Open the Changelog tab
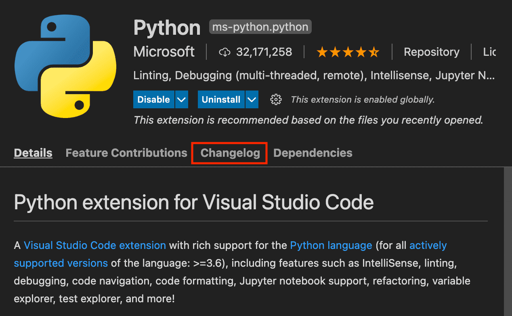The width and height of the screenshot is (512, 316). pos(230,153)
